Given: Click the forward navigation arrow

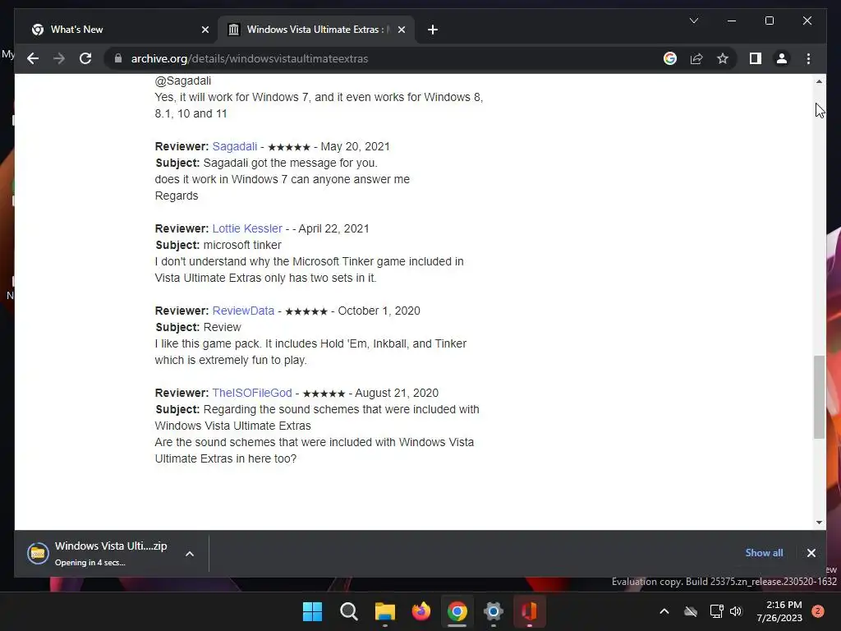Looking at the screenshot, I should [59, 58].
